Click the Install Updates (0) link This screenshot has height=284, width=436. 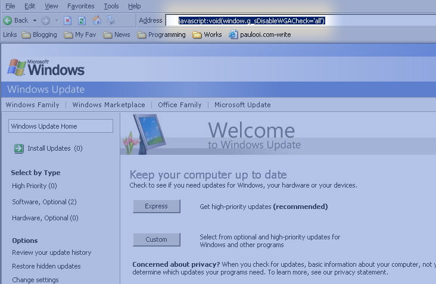click(55, 148)
